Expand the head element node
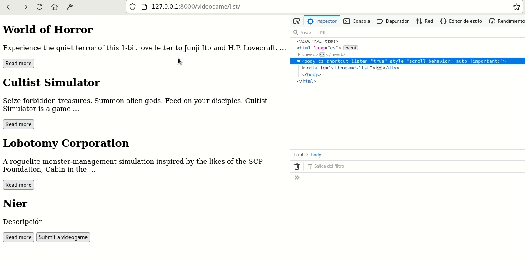Image resolution: width=525 pixels, height=262 pixels. [299, 54]
